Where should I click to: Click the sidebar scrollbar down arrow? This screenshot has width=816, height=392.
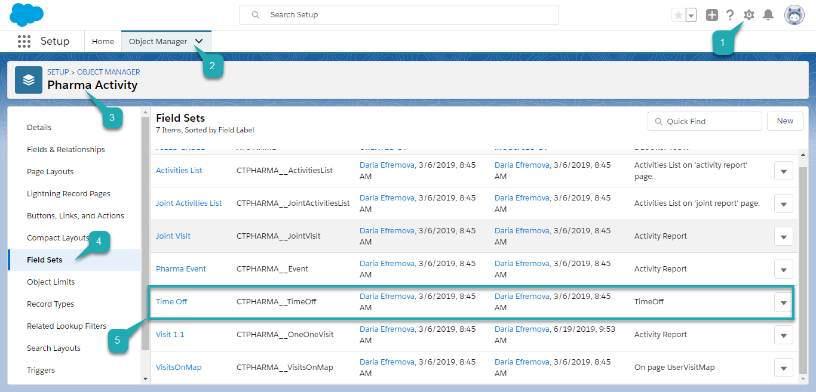(145, 378)
